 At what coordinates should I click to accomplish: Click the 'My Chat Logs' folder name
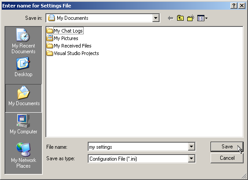[x=68, y=31]
